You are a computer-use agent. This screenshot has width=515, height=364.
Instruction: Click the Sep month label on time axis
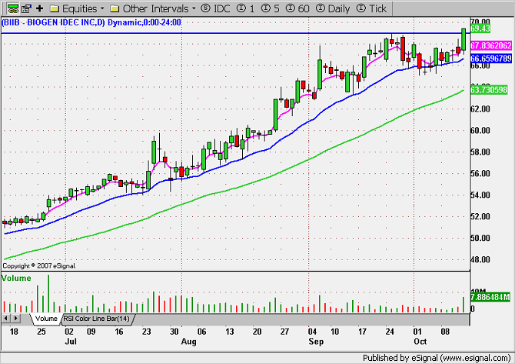316,342
